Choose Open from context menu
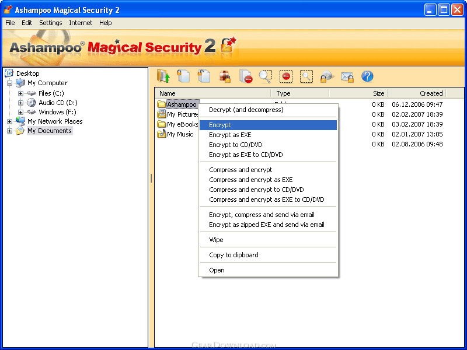This screenshot has height=350, width=467. point(268,270)
